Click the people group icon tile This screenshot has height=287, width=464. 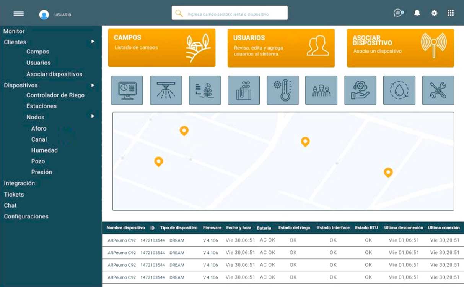[x=321, y=90]
